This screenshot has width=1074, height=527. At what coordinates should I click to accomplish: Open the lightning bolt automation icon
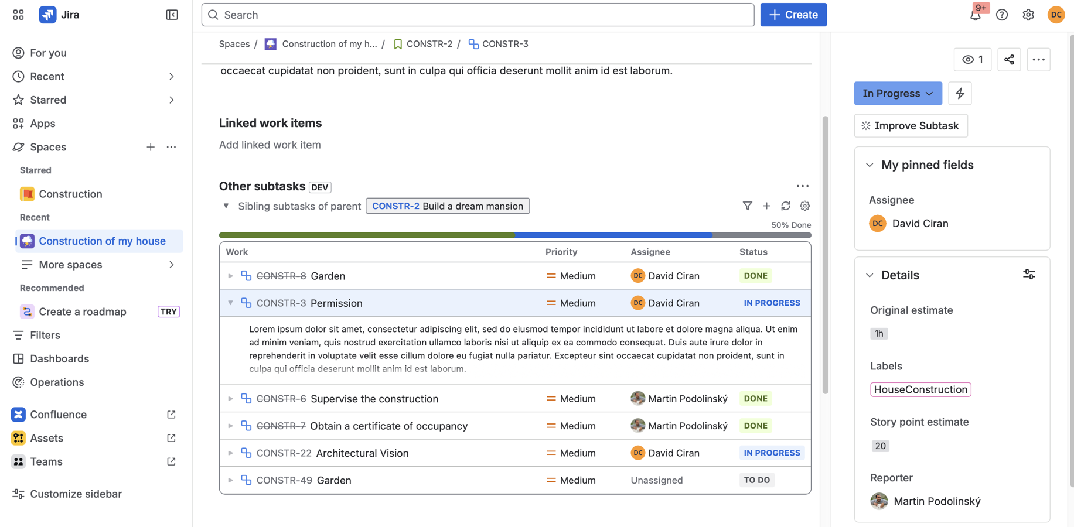click(x=960, y=93)
